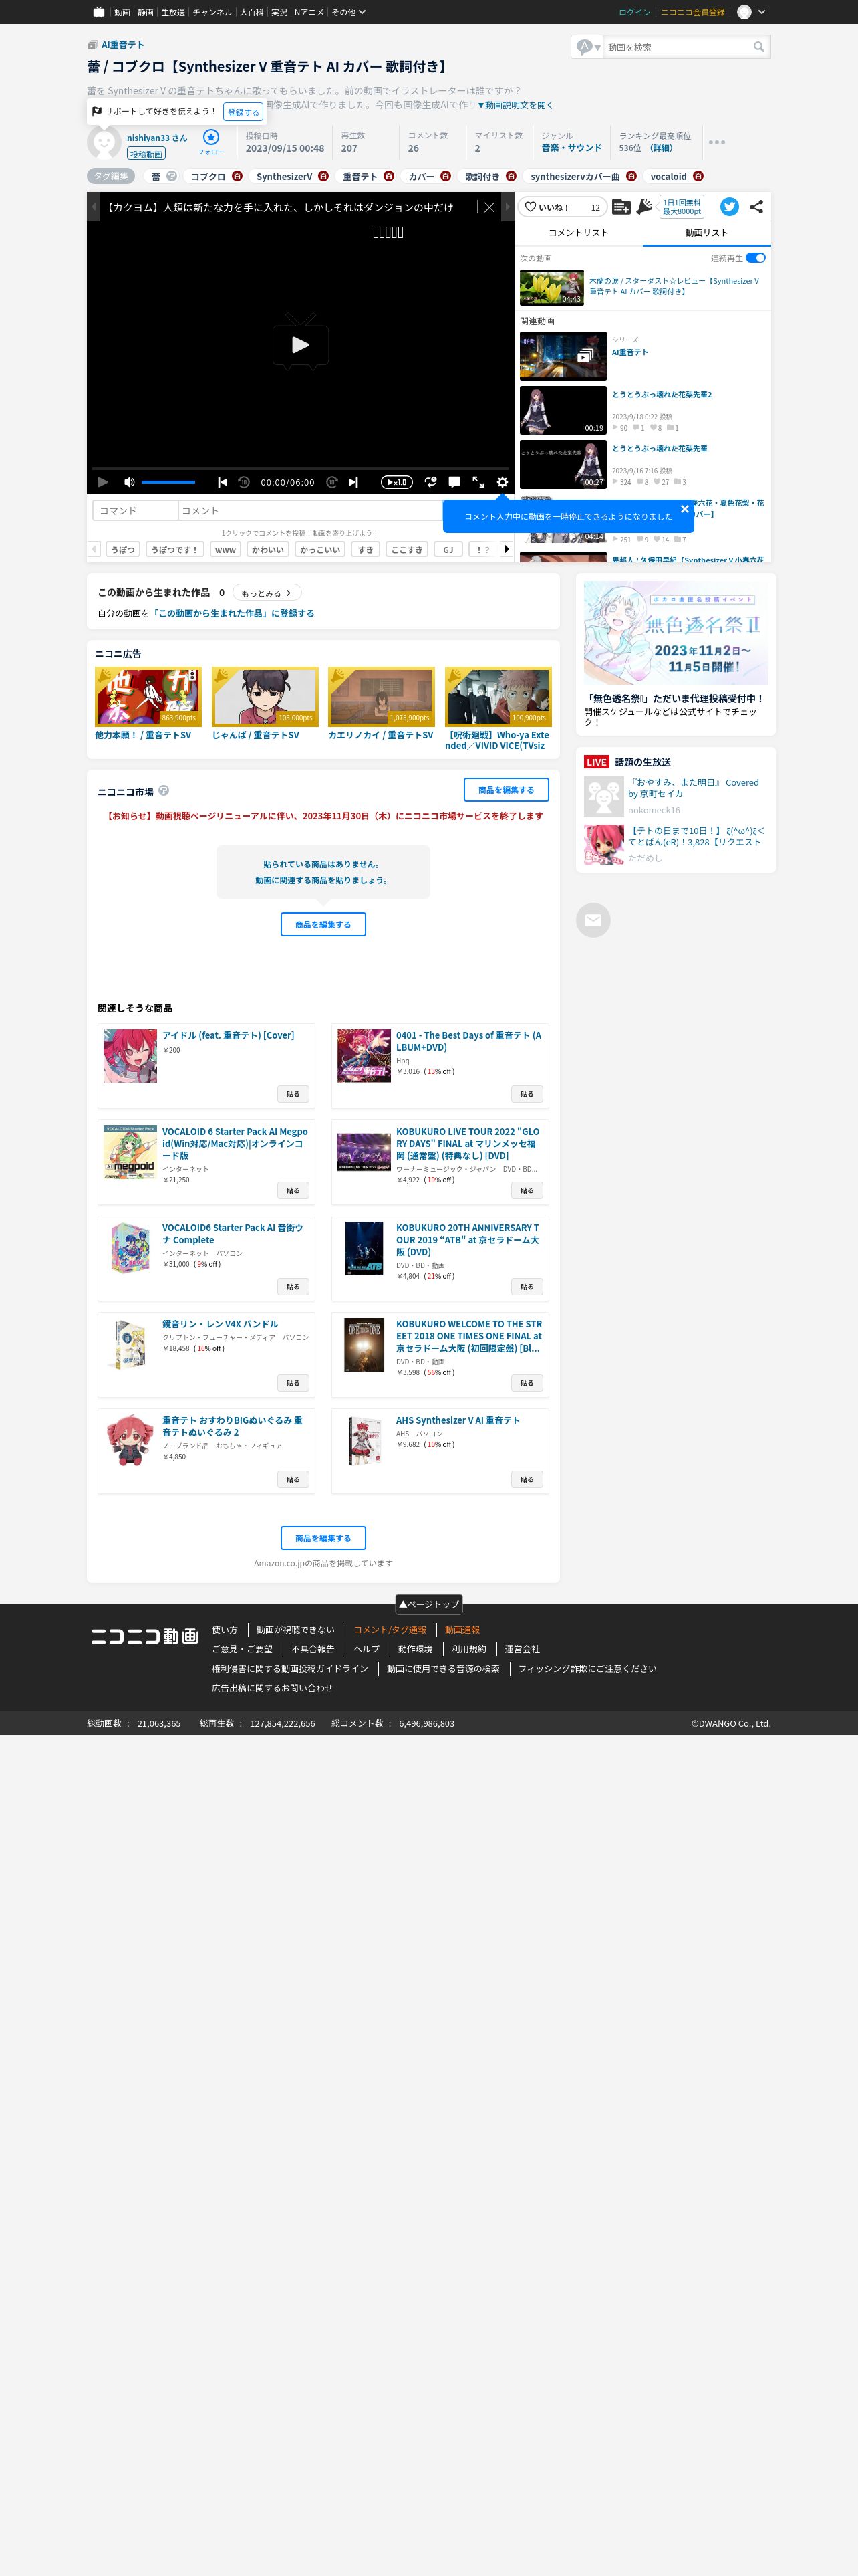Viewport: 858px width, 2576px height.
Task: Adjust the player volume slider
Action: pyautogui.click(x=168, y=482)
